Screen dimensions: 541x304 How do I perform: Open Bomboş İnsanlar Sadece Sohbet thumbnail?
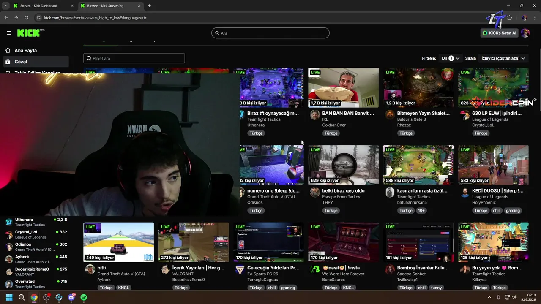(x=418, y=242)
